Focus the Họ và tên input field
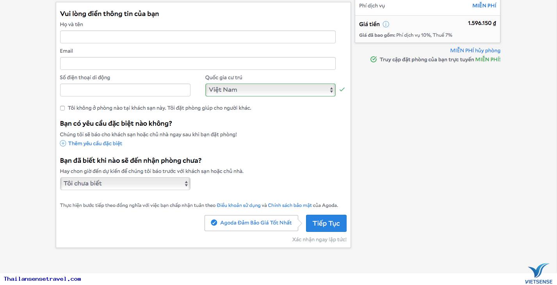This screenshot has height=285, width=557. click(198, 37)
